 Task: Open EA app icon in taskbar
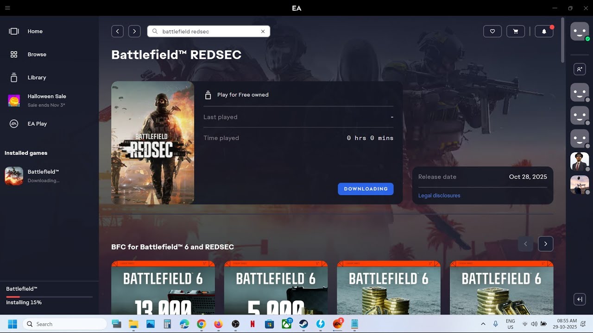point(338,324)
